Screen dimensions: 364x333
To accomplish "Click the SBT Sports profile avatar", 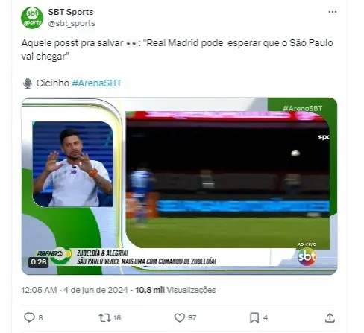I will (32, 18).
